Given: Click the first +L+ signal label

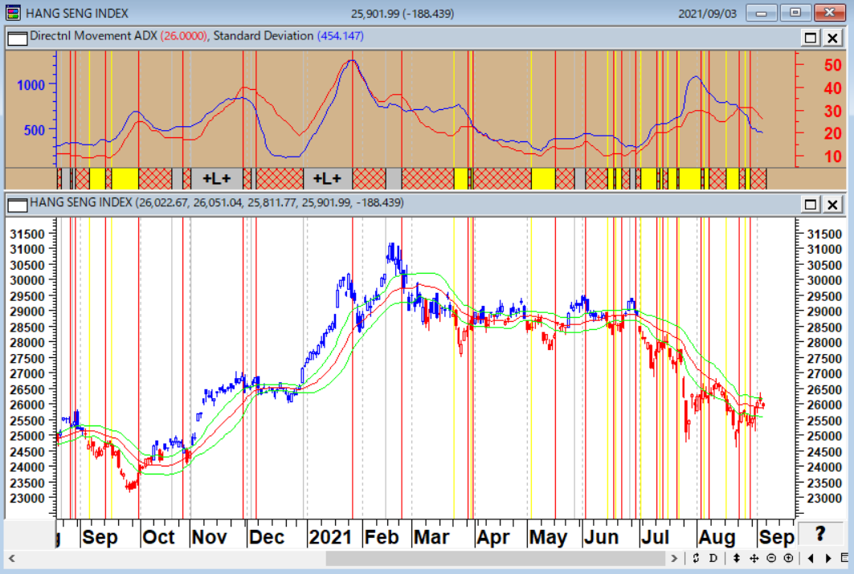Looking at the screenshot, I should (217, 178).
